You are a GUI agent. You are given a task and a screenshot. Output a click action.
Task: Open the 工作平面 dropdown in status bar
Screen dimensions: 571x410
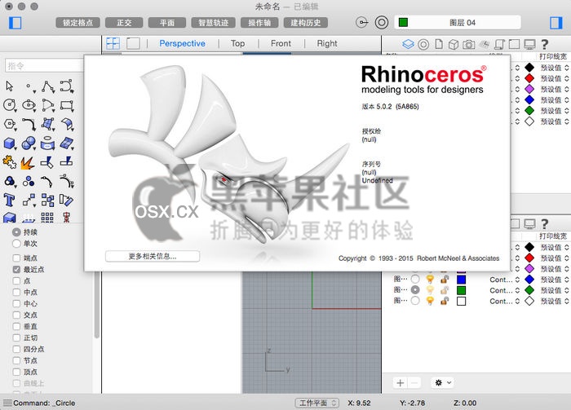pyautogui.click(x=316, y=403)
